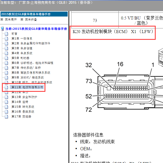Click the page icon next to 第7章 传动系统/车桥
The image size is (163, 163).
[x=7, y=68]
